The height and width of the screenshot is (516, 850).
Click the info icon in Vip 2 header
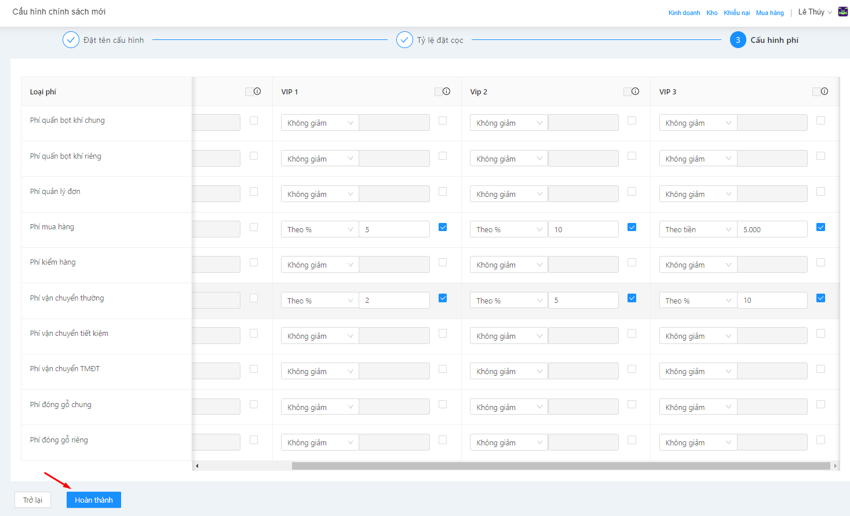[x=636, y=92]
